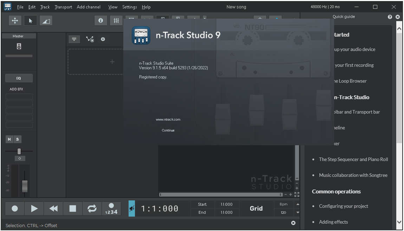Open Adding effects guide link
Image resolution: width=404 pixels, height=231 pixels.
tap(333, 222)
